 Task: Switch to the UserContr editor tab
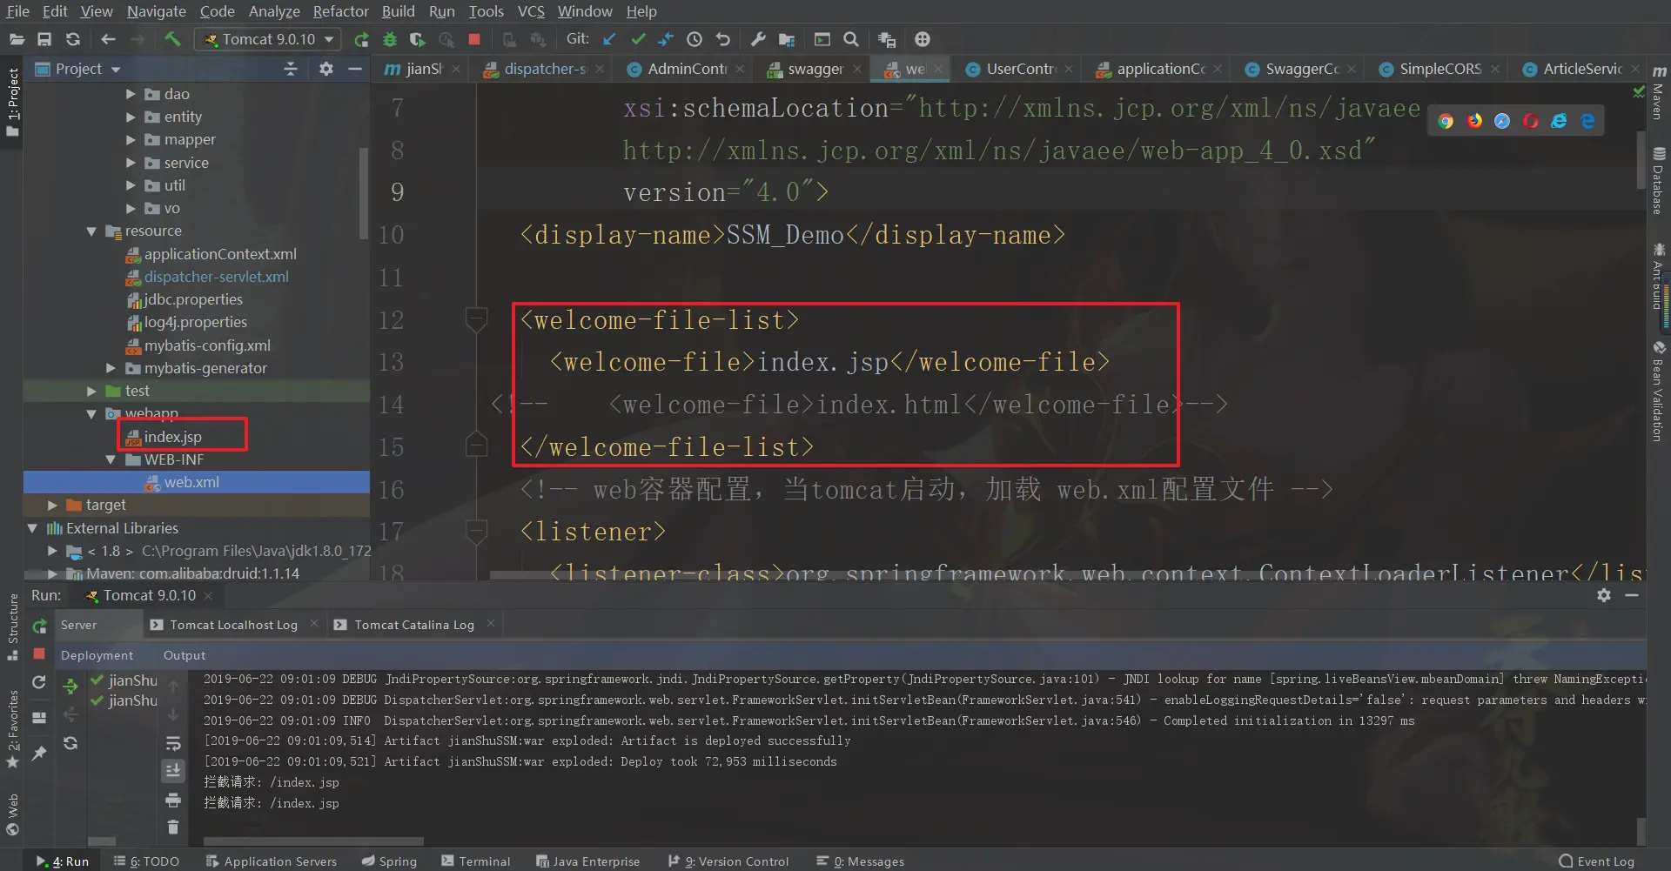pyautogui.click(x=1019, y=69)
